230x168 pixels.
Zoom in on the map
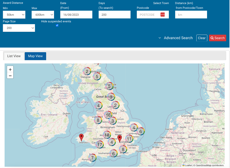click(10, 69)
